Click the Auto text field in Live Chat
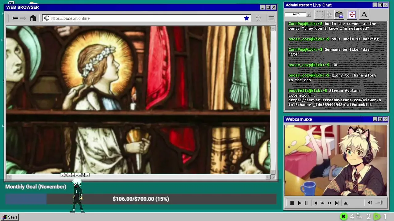 click(x=296, y=14)
